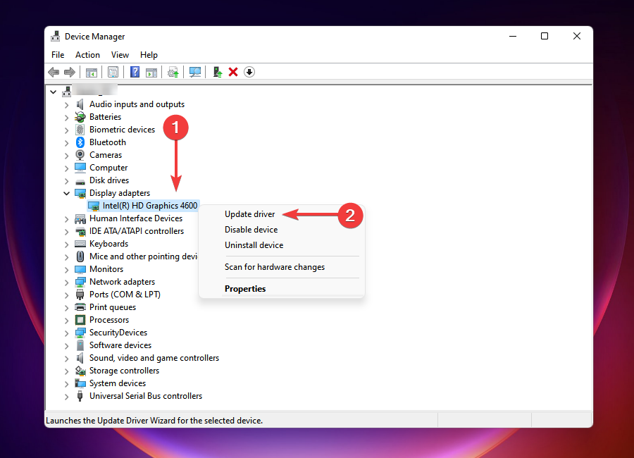Select the Display adapters label
The height and width of the screenshot is (458, 634).
click(120, 193)
